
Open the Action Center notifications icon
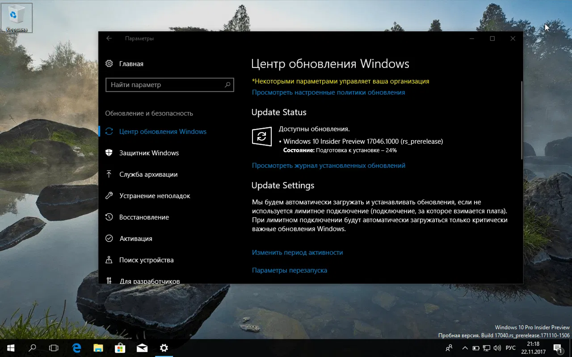[x=558, y=348]
